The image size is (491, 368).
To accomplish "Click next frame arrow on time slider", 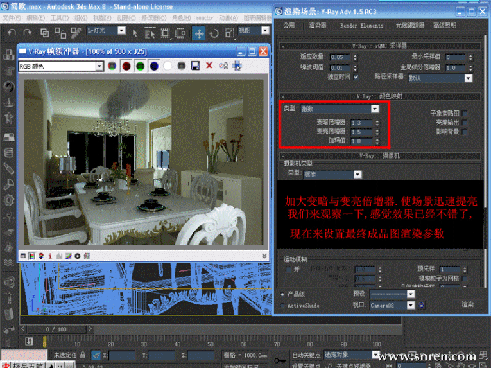I will pos(90,329).
